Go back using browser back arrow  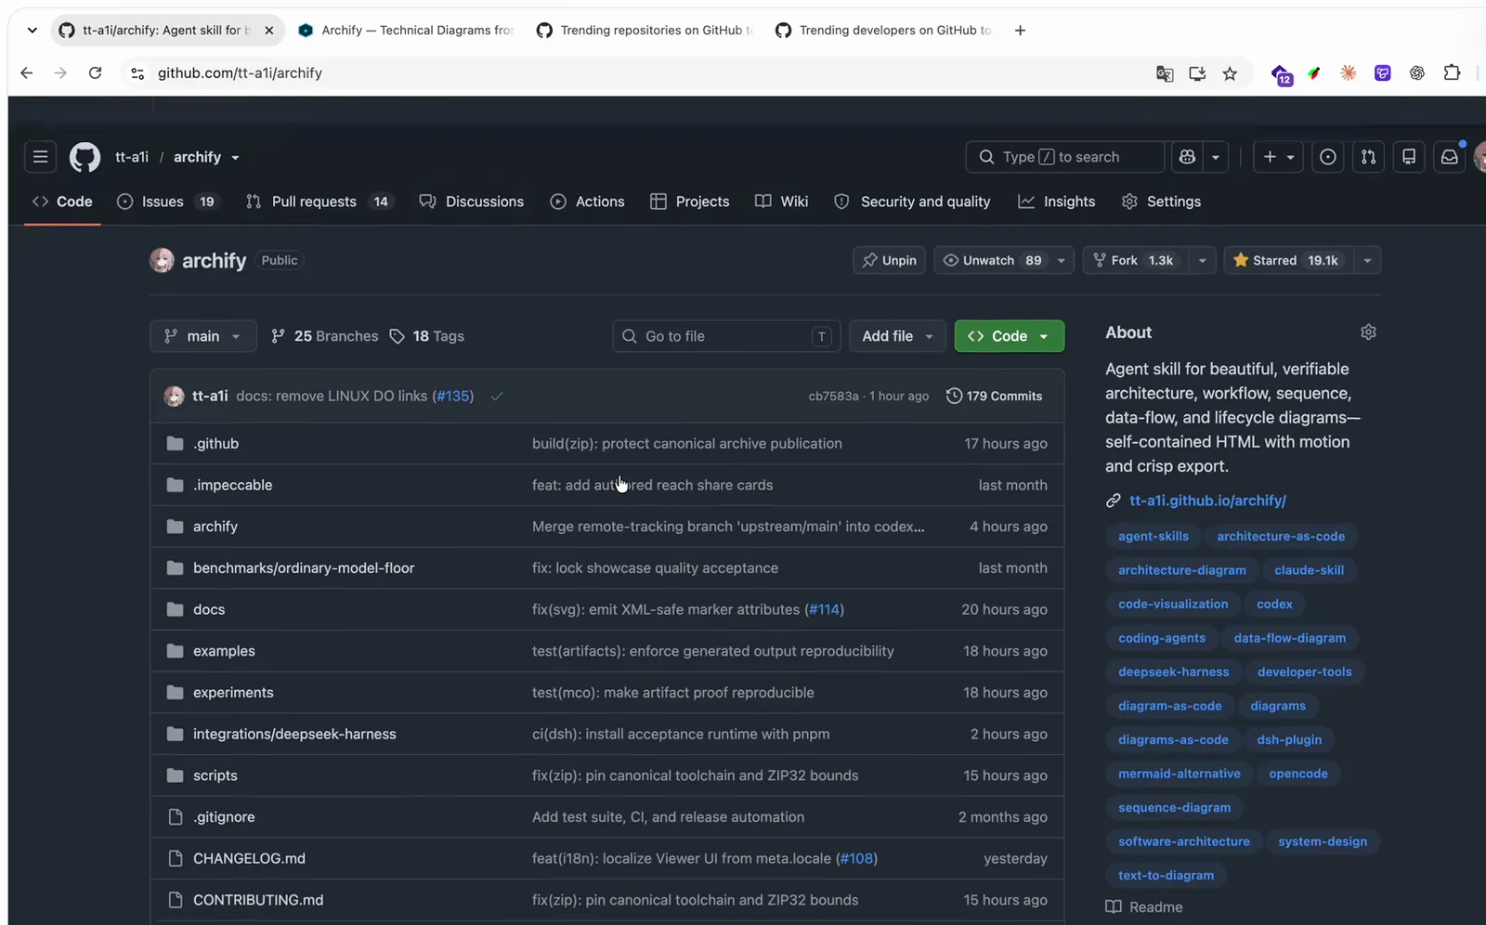pyautogui.click(x=27, y=72)
